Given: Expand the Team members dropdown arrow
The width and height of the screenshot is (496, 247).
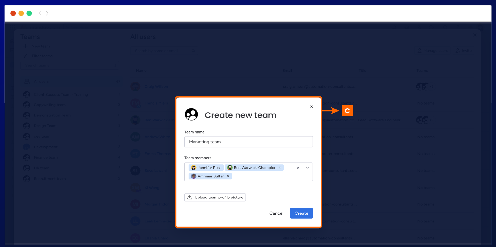Looking at the screenshot, I should pyautogui.click(x=307, y=168).
